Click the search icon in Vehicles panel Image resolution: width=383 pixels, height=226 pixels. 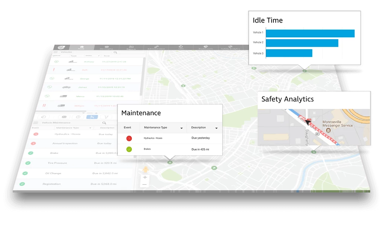115,52
